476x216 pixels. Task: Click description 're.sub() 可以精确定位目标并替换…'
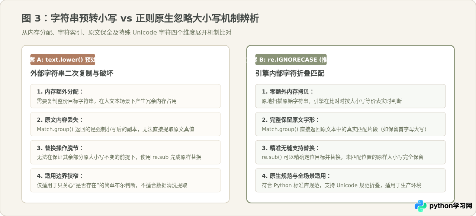342,157
